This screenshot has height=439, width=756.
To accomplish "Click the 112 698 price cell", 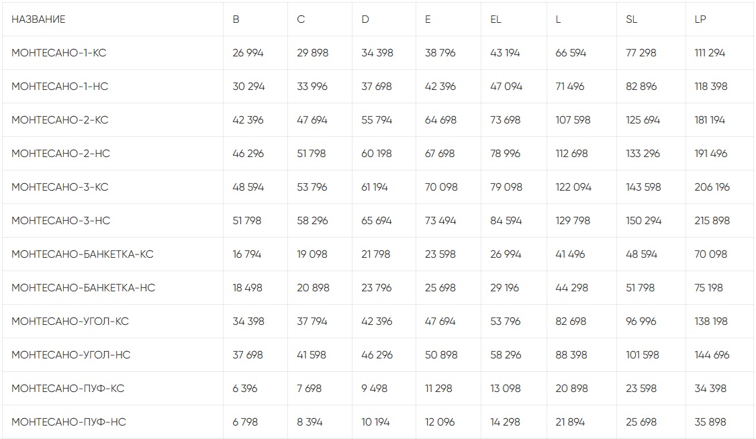I will click(571, 154).
